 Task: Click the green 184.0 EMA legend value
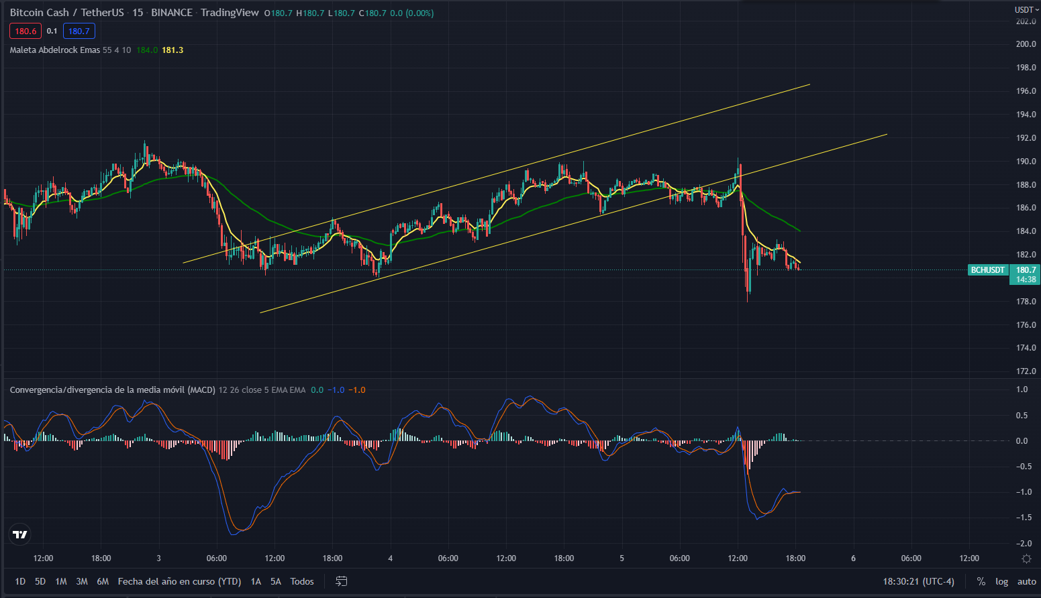147,50
